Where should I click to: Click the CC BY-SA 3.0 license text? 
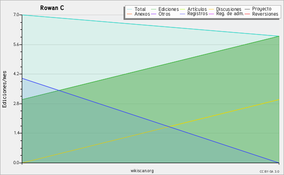[x=269, y=171]
